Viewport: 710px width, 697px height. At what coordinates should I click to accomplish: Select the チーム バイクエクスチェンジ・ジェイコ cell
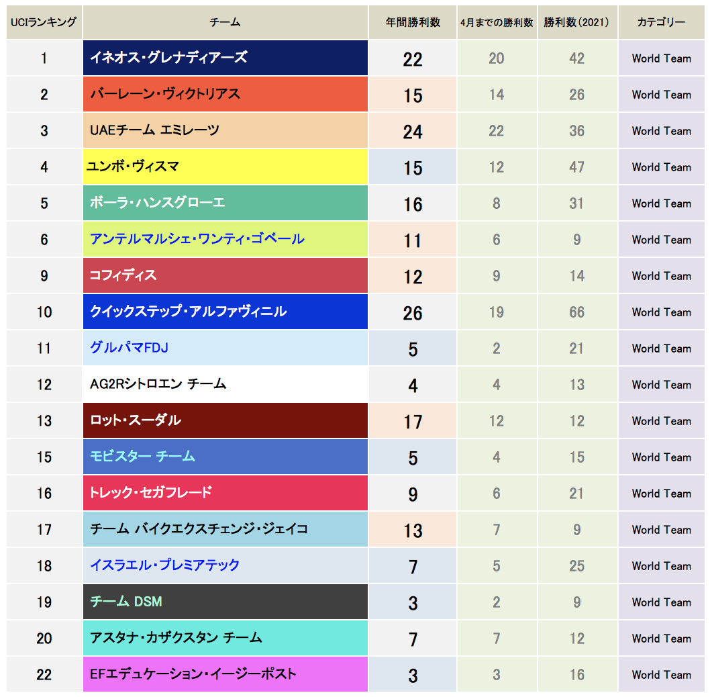click(225, 529)
